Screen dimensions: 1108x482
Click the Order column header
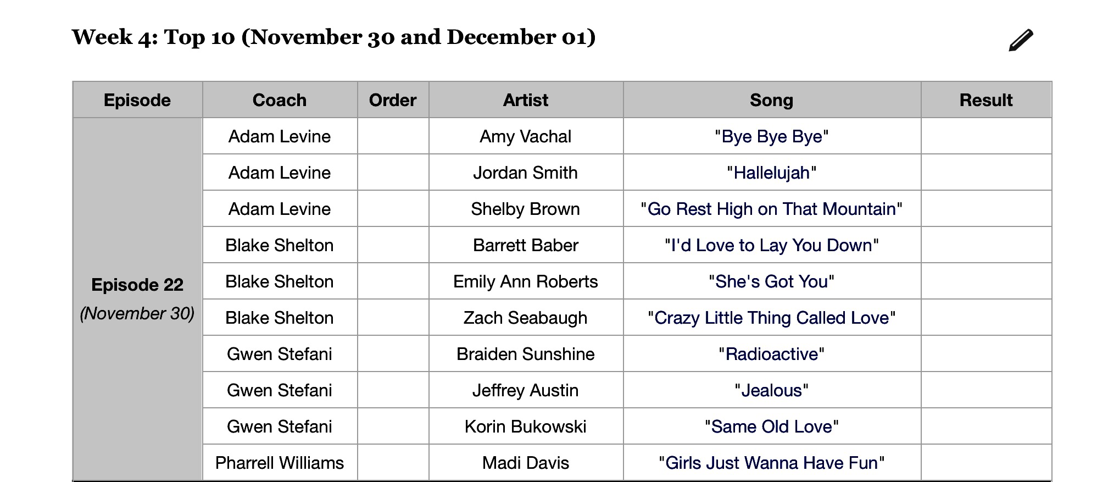click(x=393, y=100)
